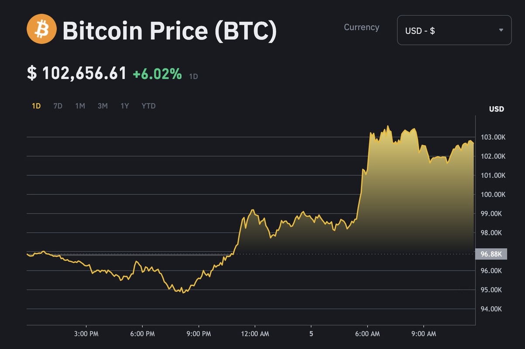Switch to the 7D time range
The height and width of the screenshot is (349, 525).
(58, 106)
